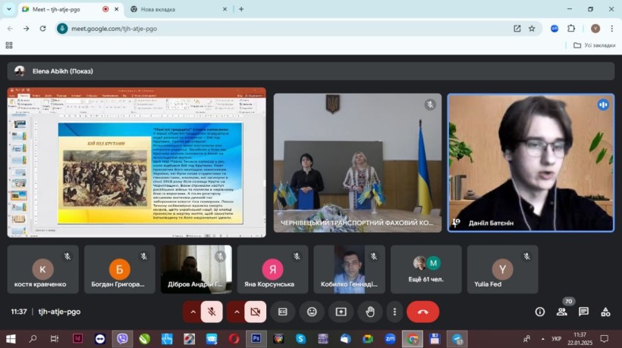This screenshot has height=348, width=622.
Task: Raise your hand in the meeting
Action: click(370, 312)
